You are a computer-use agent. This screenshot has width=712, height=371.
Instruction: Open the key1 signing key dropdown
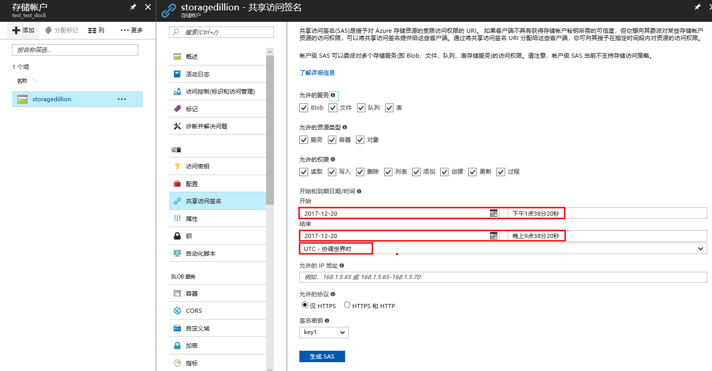324,333
